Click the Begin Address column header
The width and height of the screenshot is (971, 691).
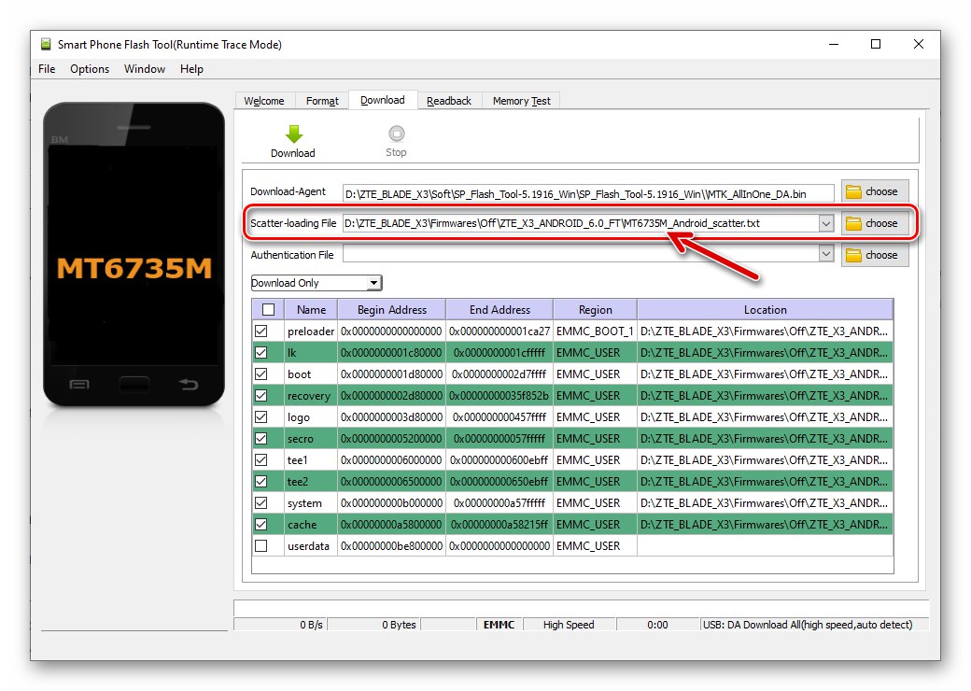[x=392, y=310]
